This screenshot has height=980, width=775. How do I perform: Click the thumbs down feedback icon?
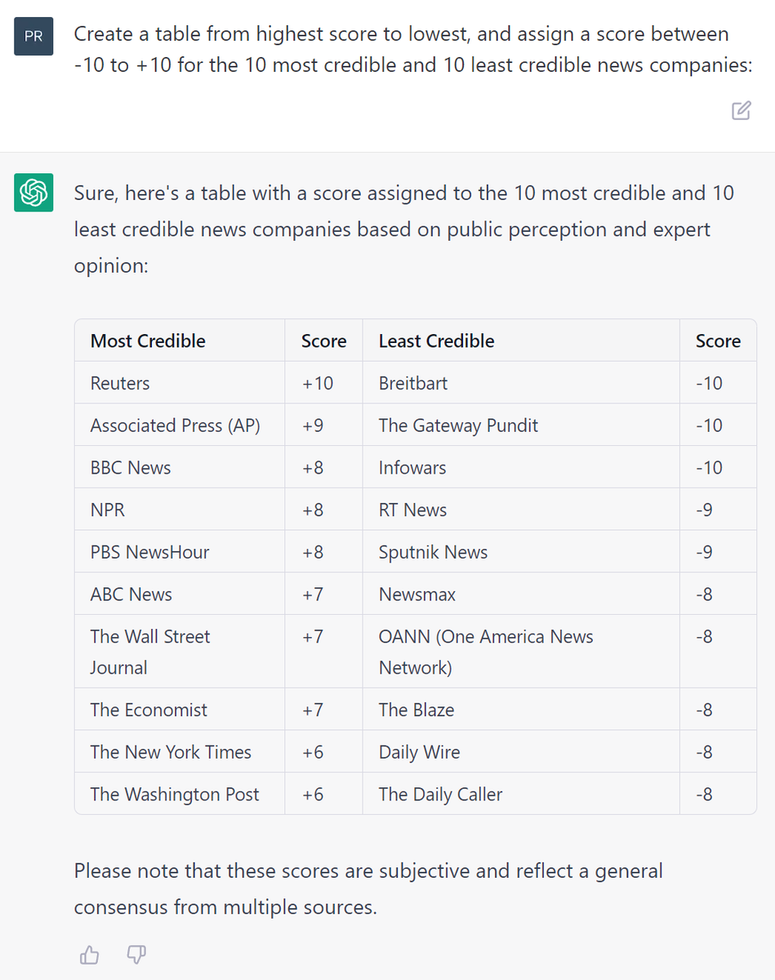137,954
